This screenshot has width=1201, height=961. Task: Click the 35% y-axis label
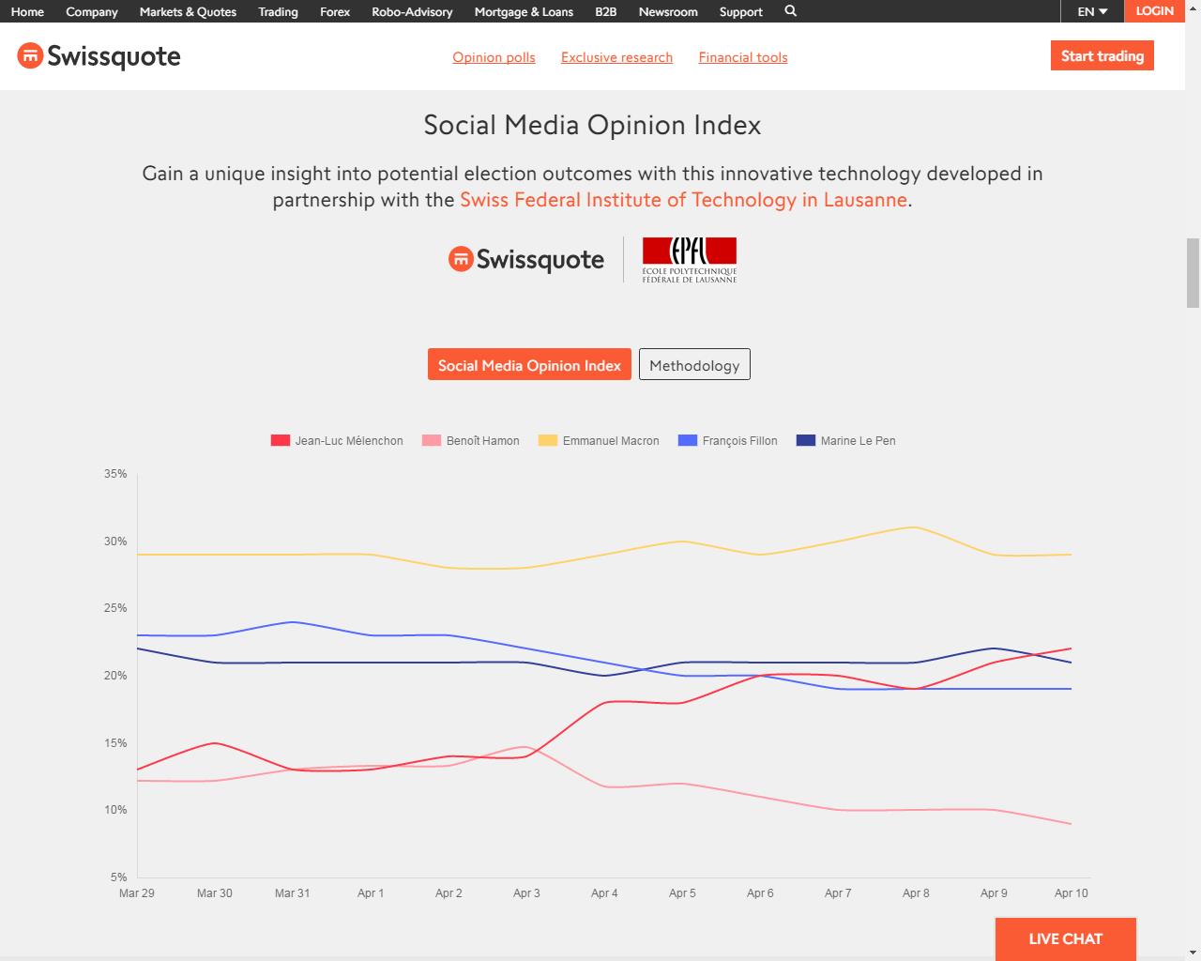[115, 474]
